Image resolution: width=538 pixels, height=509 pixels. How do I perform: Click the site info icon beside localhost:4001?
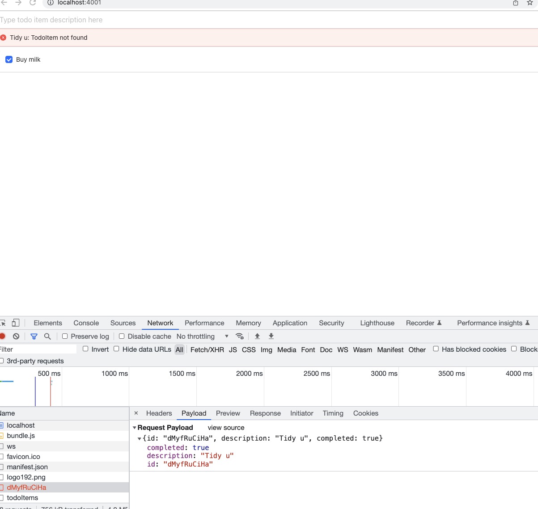[x=51, y=3]
